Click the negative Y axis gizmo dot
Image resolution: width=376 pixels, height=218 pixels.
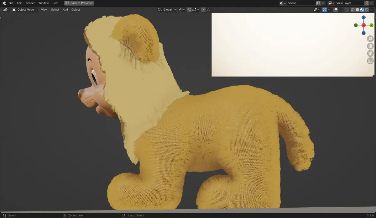pyautogui.click(x=356, y=25)
